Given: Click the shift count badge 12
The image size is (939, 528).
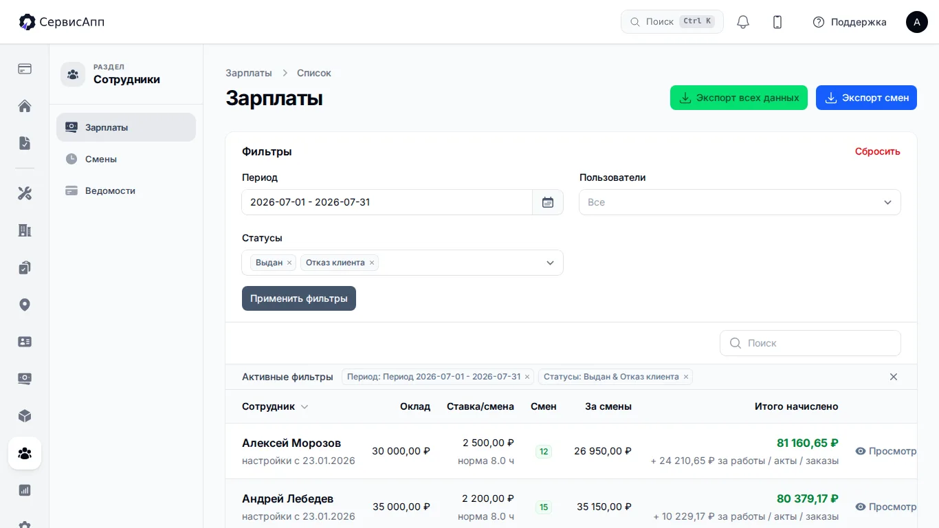Looking at the screenshot, I should tap(544, 452).
